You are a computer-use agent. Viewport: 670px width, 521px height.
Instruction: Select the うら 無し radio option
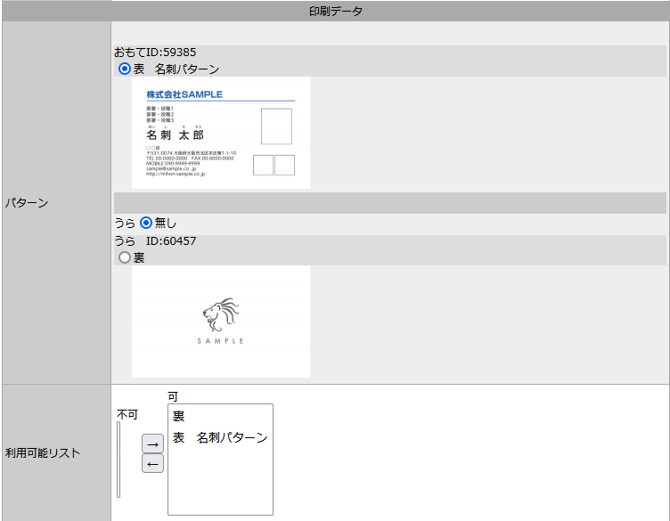[146, 223]
